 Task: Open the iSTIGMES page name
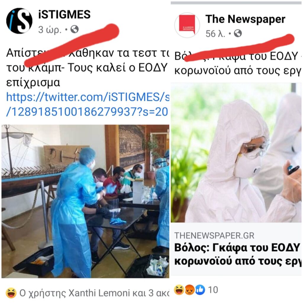[64, 14]
